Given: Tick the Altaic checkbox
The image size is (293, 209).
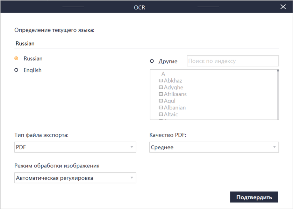Looking at the screenshot, I should (x=161, y=114).
